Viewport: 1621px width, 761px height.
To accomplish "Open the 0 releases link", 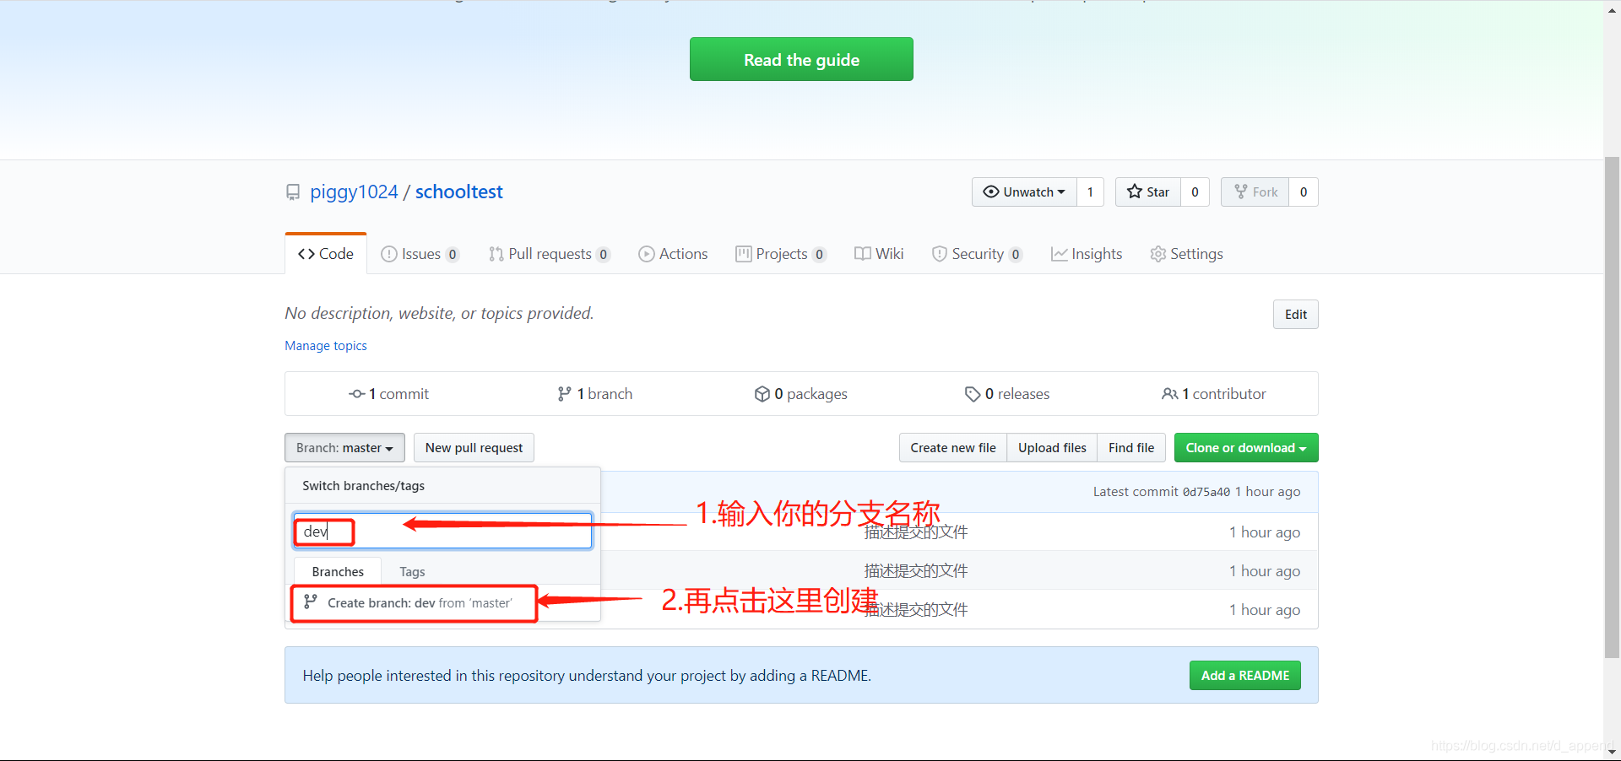I will tap(1007, 394).
